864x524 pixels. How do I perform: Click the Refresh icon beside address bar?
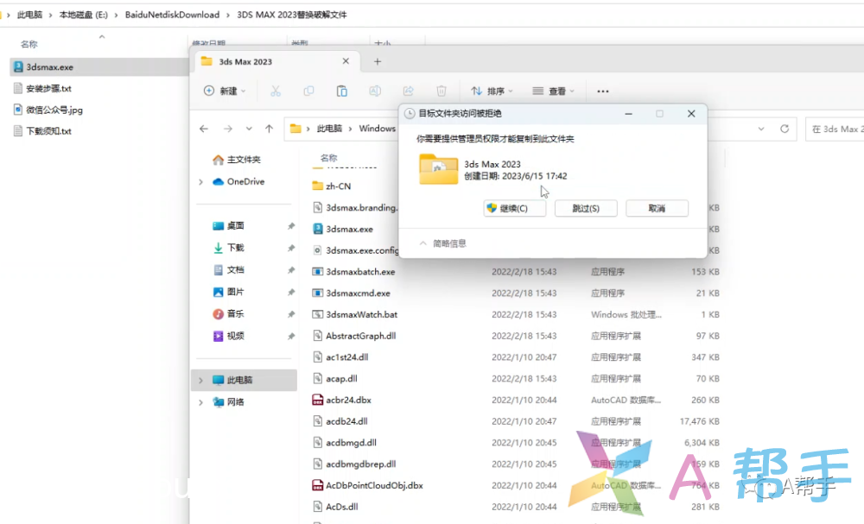785,129
